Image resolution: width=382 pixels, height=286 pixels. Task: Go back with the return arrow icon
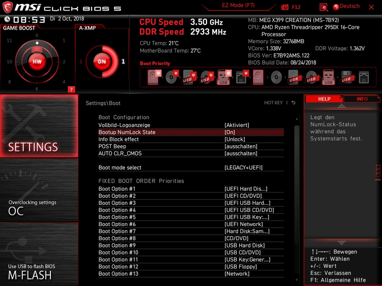pos(293,103)
